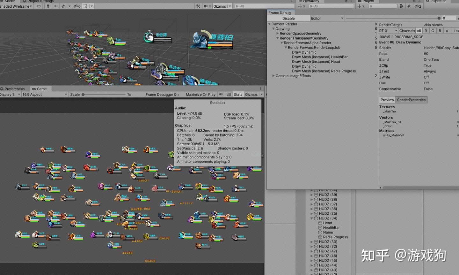Screen dimensions: 459x275
Task: Enable the Stats overlay in Game view
Action: [x=238, y=94]
